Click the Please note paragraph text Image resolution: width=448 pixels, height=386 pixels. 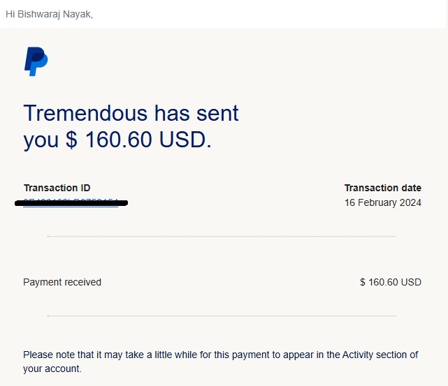pyautogui.click(x=221, y=362)
